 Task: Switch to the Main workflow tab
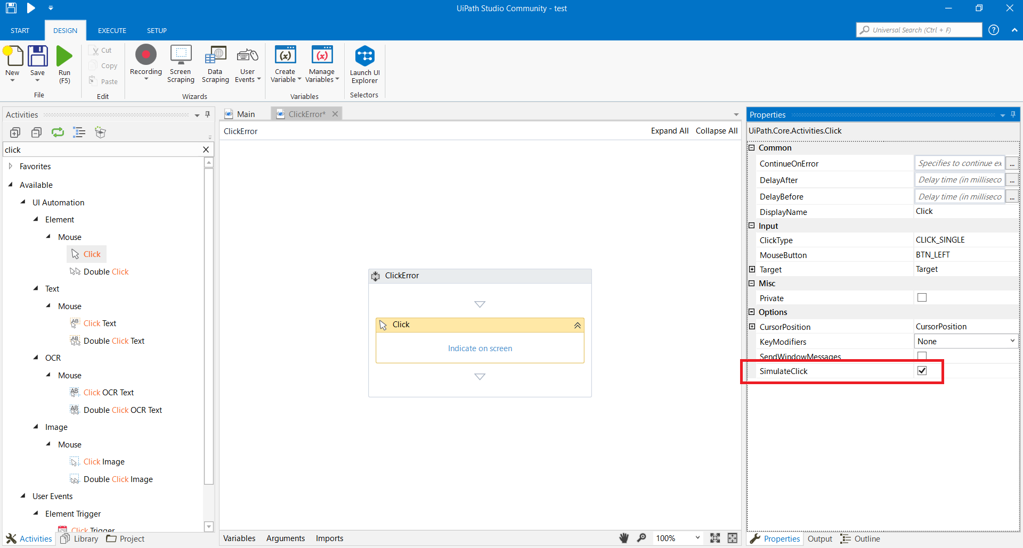point(240,114)
